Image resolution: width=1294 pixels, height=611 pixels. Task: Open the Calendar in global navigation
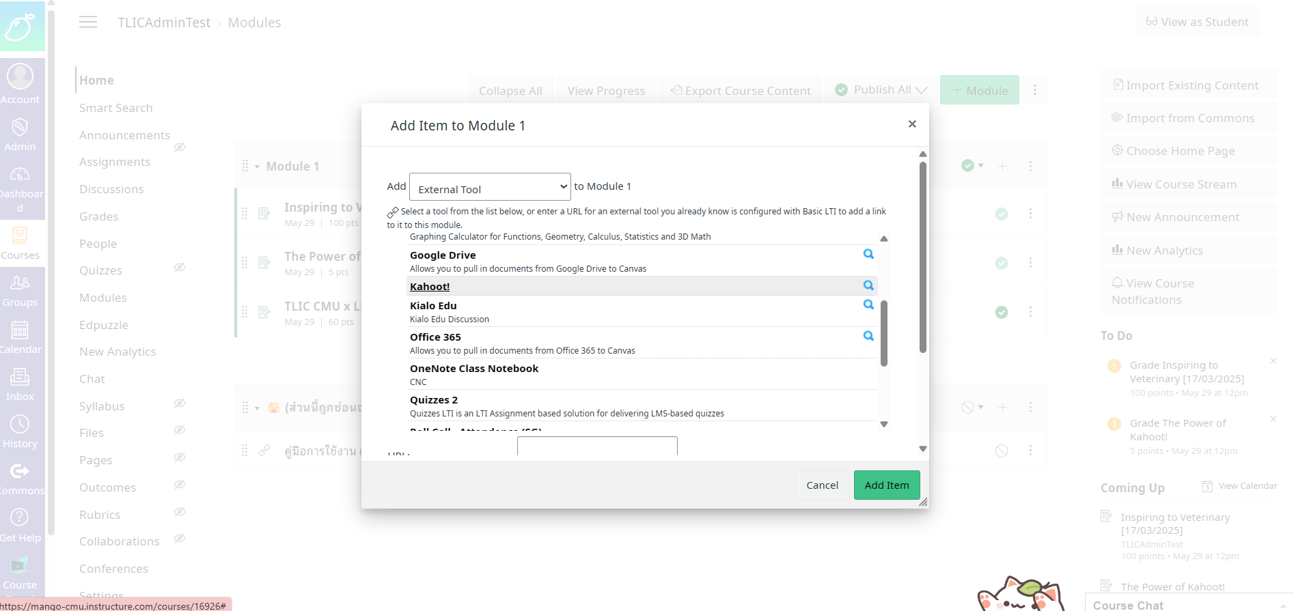click(x=20, y=337)
